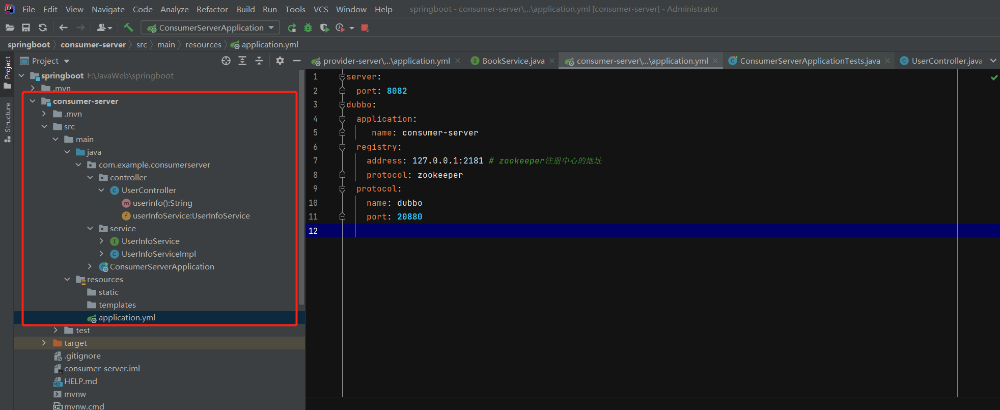Image resolution: width=1000 pixels, height=410 pixels.
Task: Select .gitignore file in tree
Action: [x=82, y=356]
